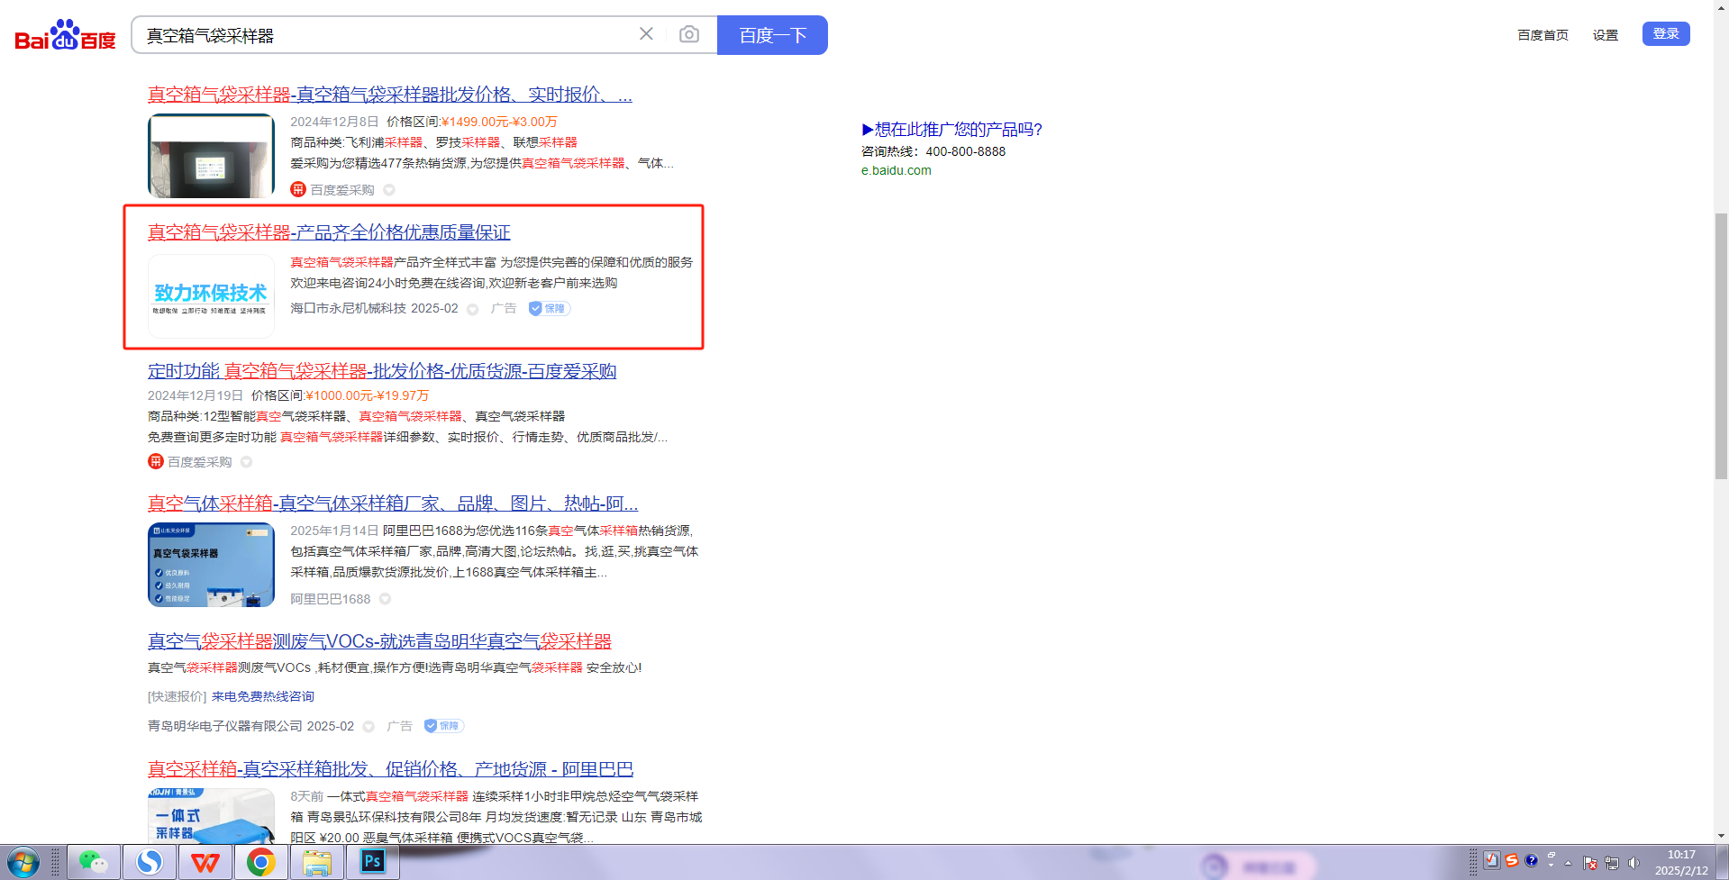Click 保障 badge in 海口市永尼机械科技 result
Image resolution: width=1729 pixels, height=880 pixels.
(x=549, y=309)
